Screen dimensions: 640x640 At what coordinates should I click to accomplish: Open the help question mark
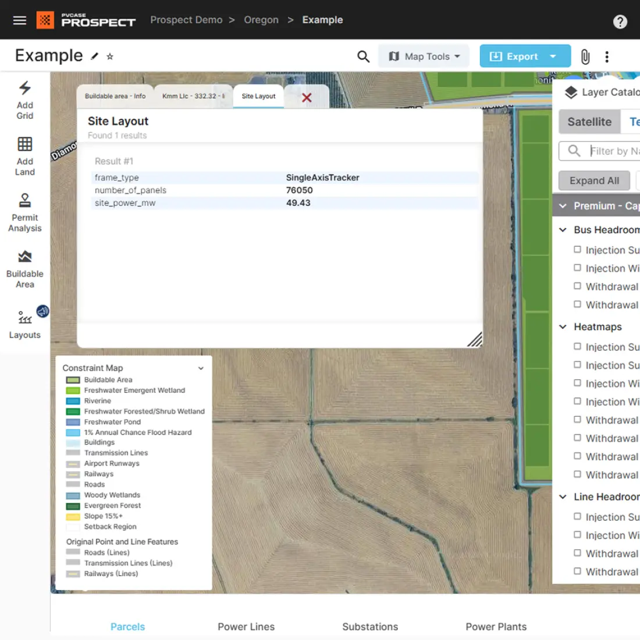tap(620, 21)
